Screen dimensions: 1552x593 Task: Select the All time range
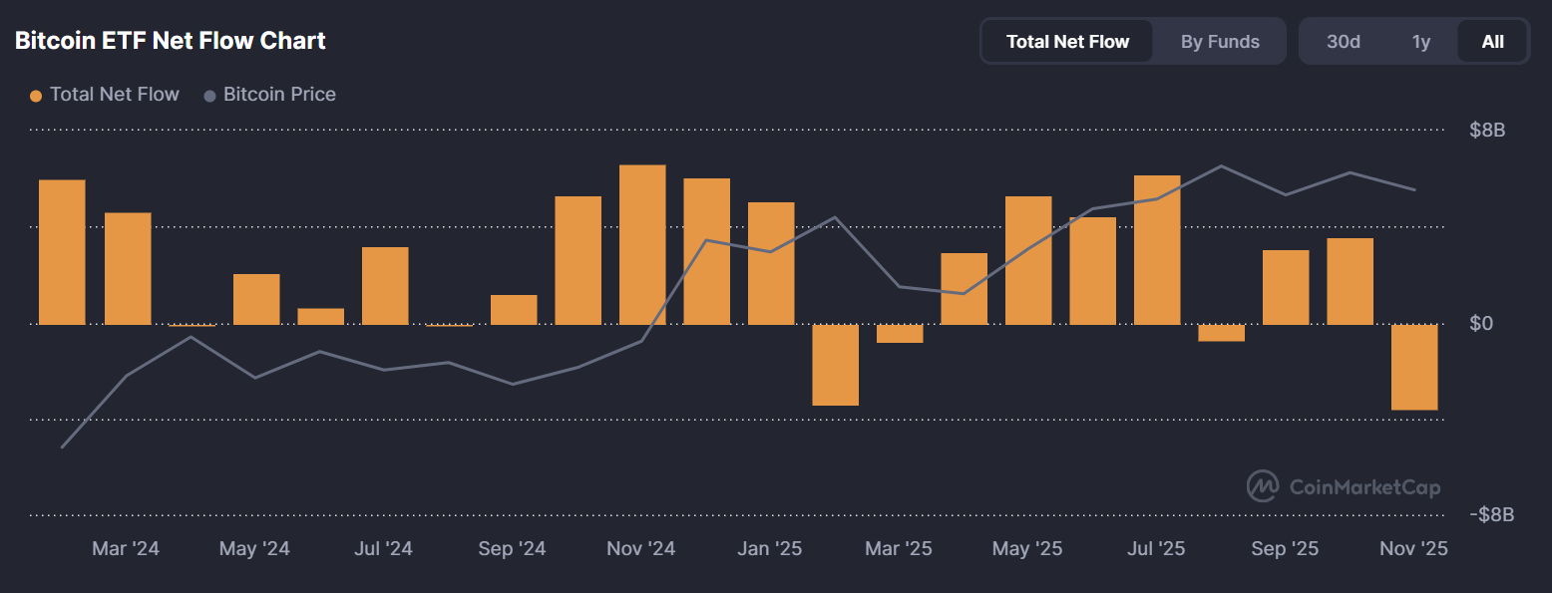tap(1492, 42)
